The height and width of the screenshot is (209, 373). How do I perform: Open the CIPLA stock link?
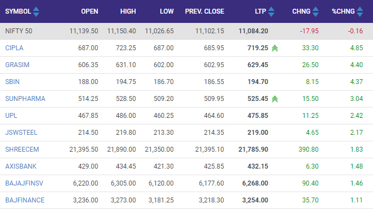pyautogui.click(x=14, y=48)
